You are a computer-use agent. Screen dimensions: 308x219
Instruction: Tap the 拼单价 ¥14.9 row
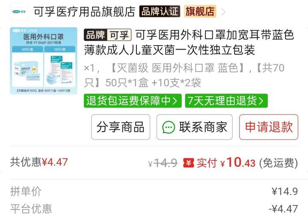(x=154, y=191)
